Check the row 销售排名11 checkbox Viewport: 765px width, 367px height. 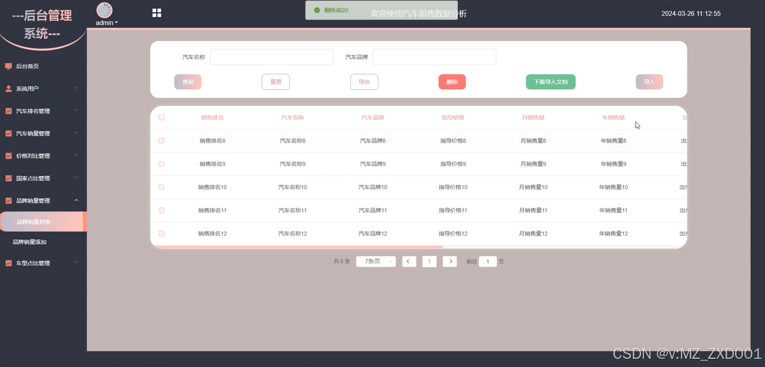click(x=162, y=210)
